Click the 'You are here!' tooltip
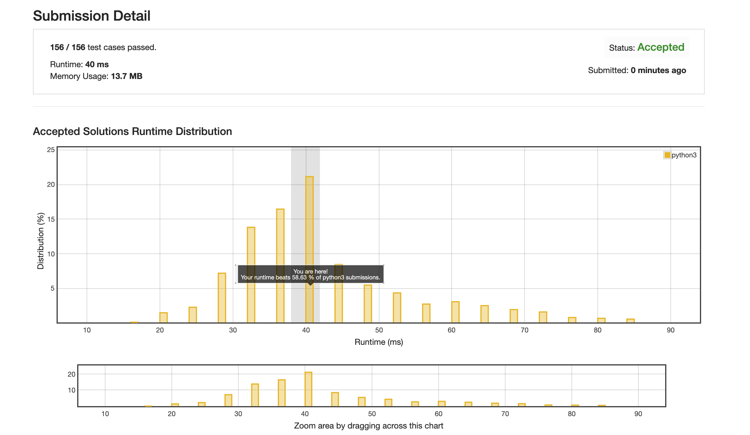Screen dimensions: 750x435 pos(310,274)
